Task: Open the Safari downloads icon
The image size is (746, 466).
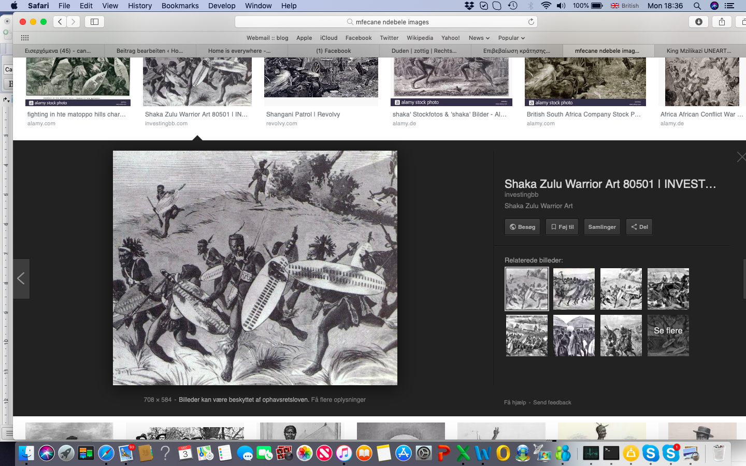Action: pos(698,22)
